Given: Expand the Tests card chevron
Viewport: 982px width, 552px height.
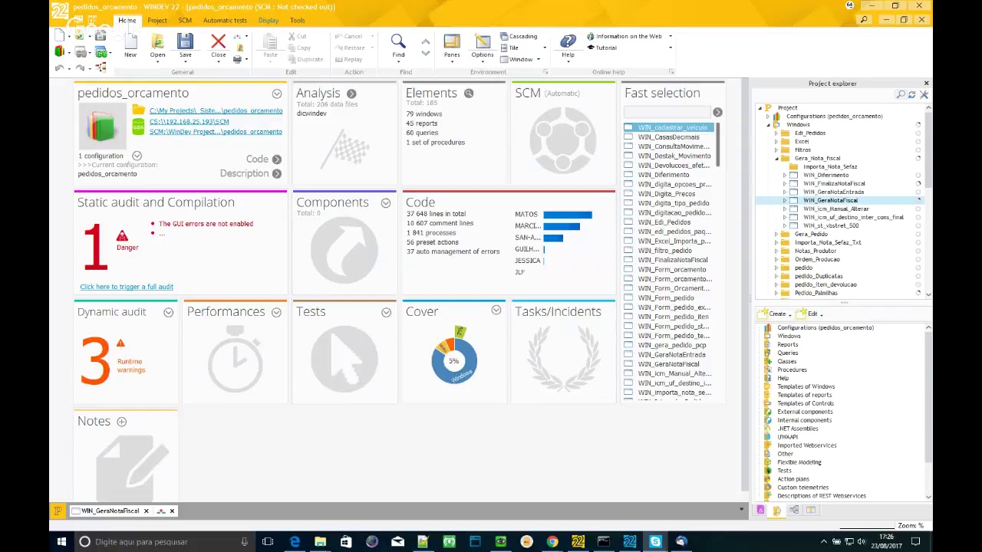Looking at the screenshot, I should 386,312.
